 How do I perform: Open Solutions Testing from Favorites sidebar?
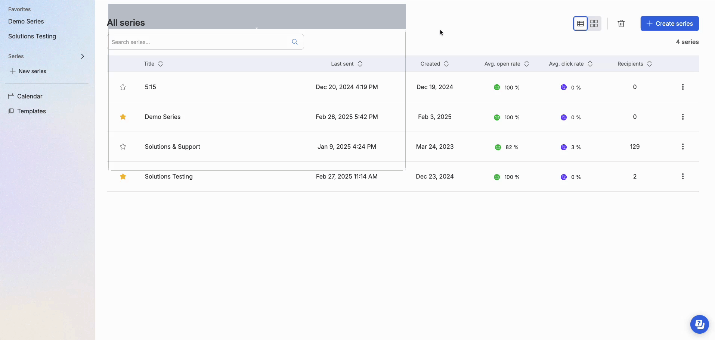(32, 36)
